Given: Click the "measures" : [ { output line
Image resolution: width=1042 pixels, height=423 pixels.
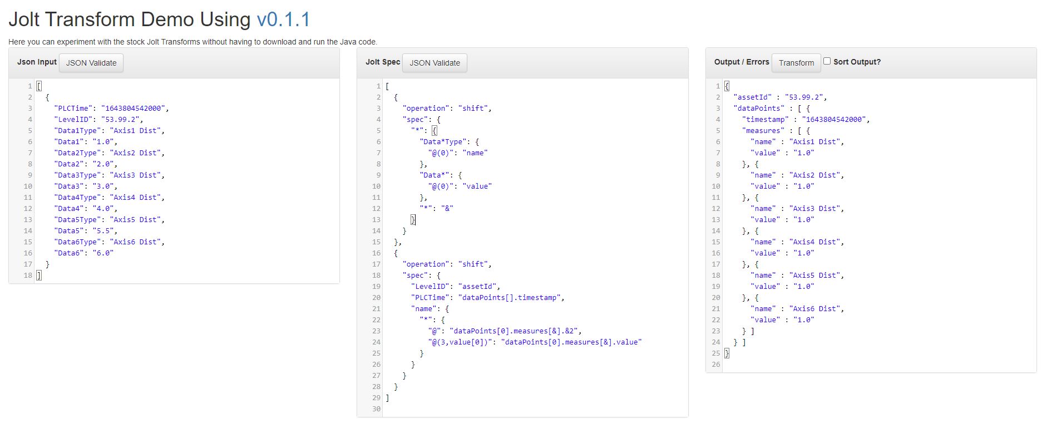Looking at the screenshot, I should click(x=776, y=131).
